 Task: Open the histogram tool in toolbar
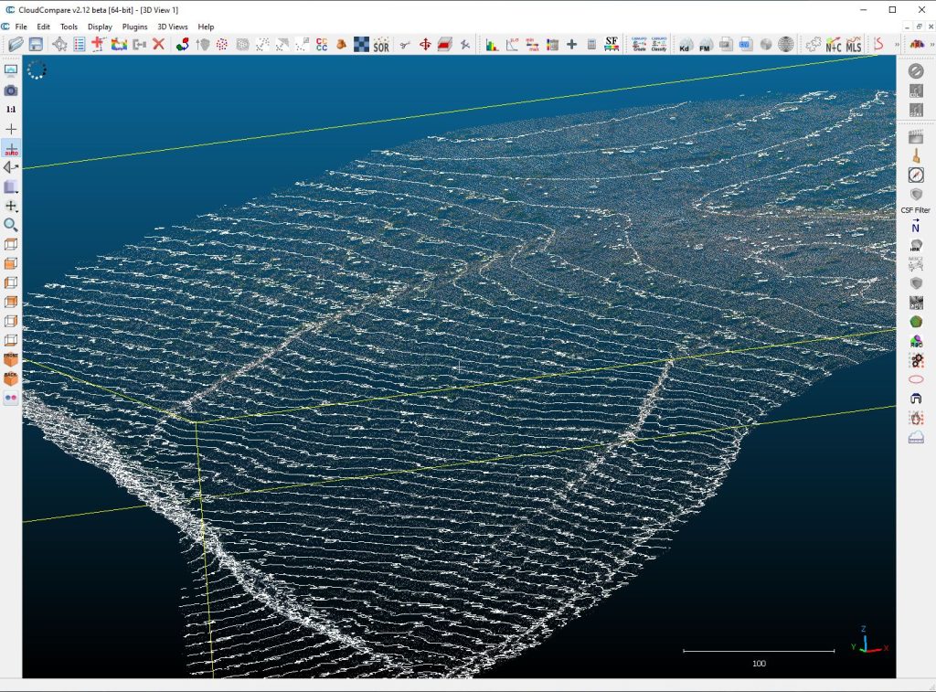(x=492, y=44)
